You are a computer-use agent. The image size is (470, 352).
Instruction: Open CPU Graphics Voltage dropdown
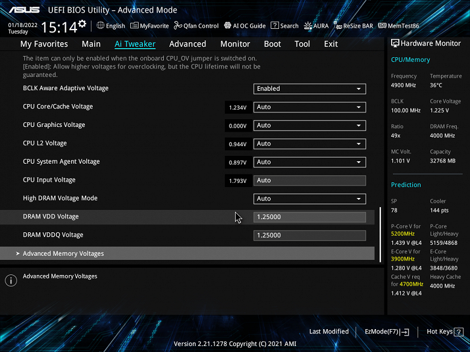coord(310,125)
